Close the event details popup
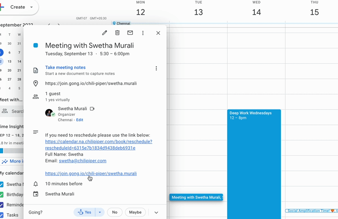This screenshot has height=219, width=338. point(158,33)
